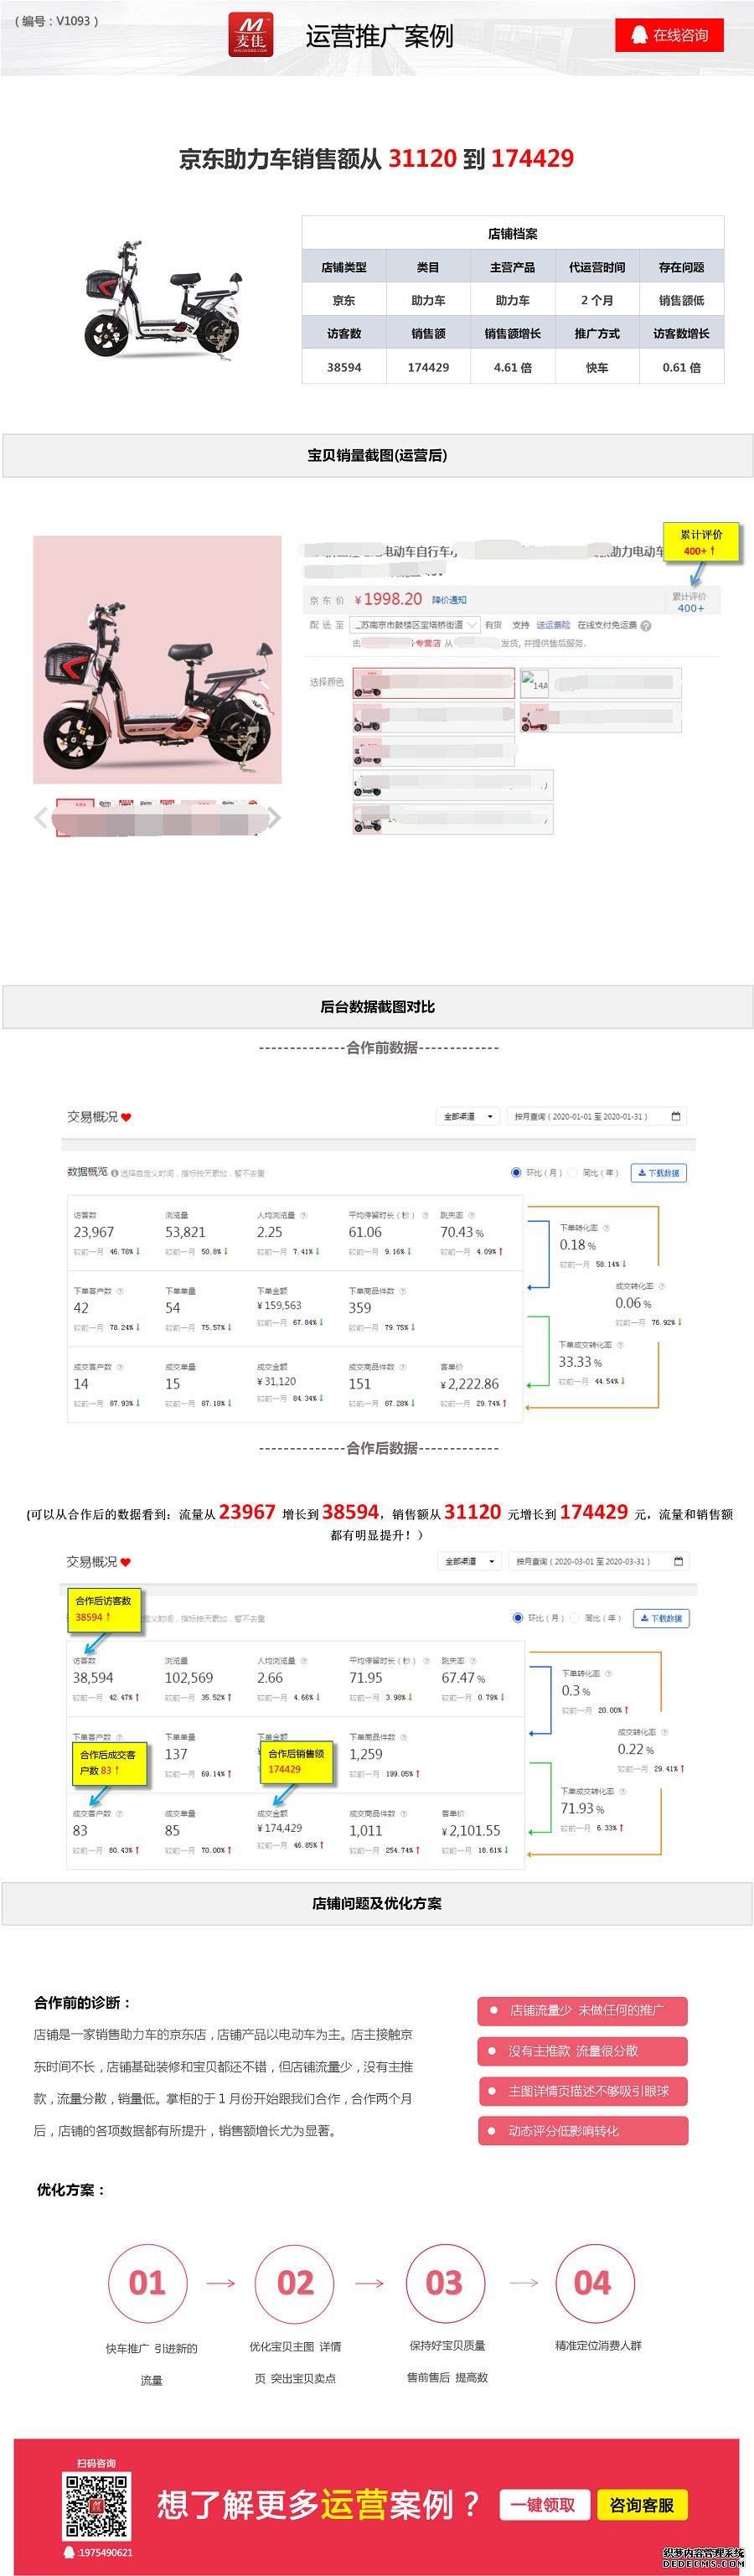Click the 主图详情页描述不够吸引眼球 pill
The image size is (754, 2576).
click(x=583, y=2091)
